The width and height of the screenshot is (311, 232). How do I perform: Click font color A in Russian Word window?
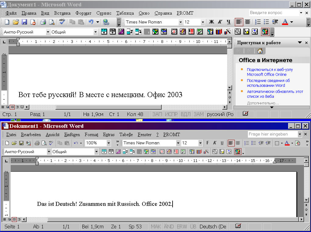tap(285, 22)
